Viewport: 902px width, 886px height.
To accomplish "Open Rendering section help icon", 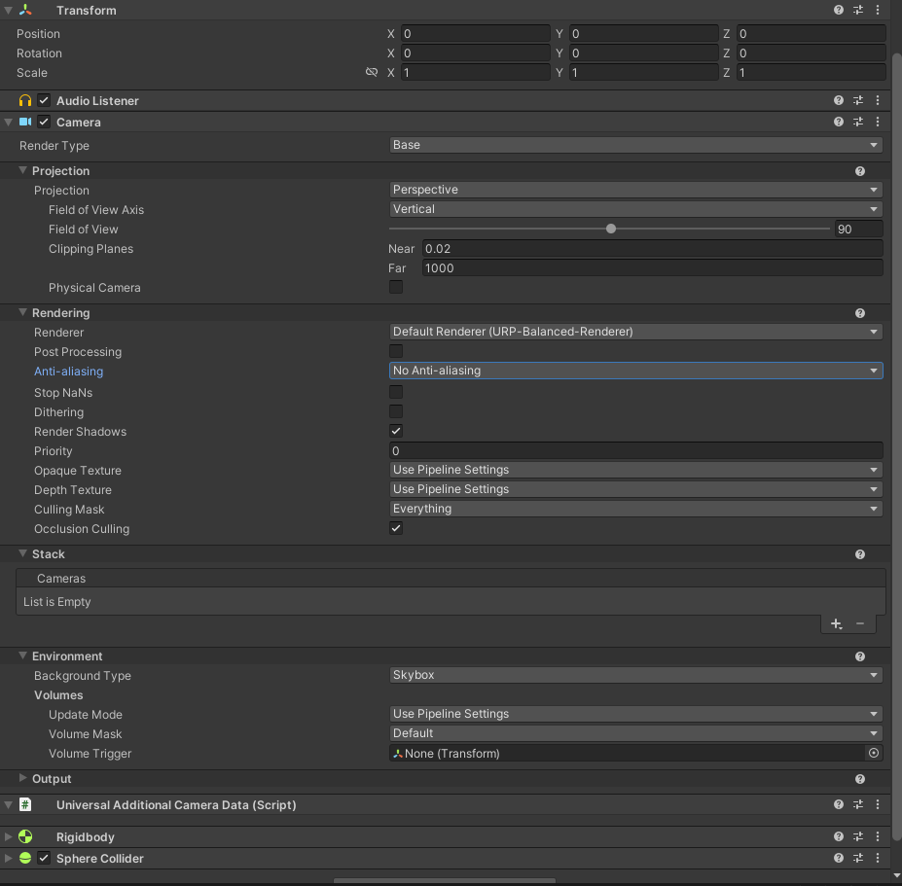I will point(860,313).
